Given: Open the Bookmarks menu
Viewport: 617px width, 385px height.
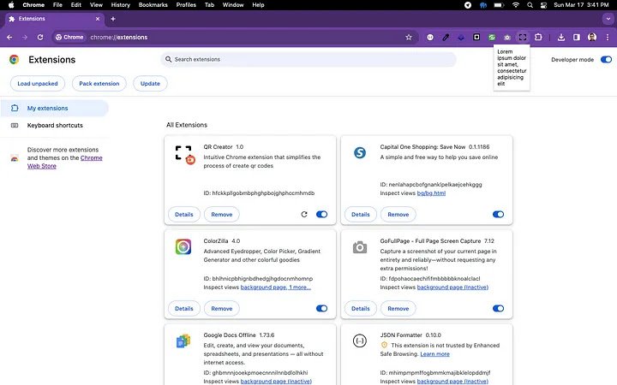Looking at the screenshot, I should click(x=153, y=5).
